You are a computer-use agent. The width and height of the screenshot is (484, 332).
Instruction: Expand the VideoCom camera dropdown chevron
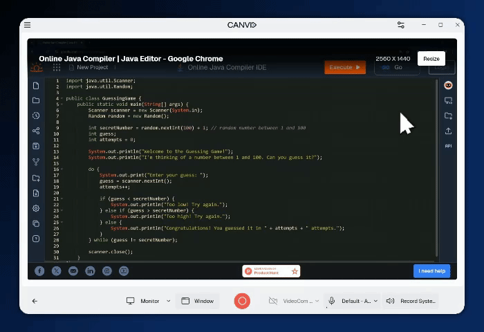pyautogui.click(x=317, y=301)
